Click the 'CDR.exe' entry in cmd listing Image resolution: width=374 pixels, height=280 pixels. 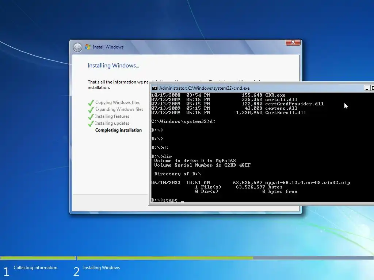click(275, 95)
